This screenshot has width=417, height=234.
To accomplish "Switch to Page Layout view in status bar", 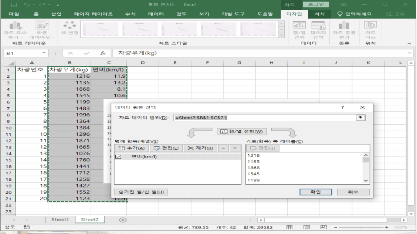I will click(306, 227).
